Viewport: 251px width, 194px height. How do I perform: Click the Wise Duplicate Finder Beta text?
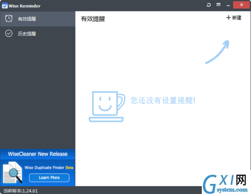pyautogui.click(x=49, y=167)
